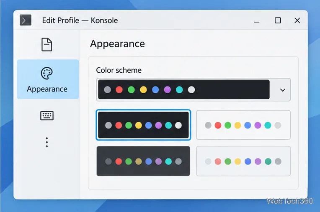320x212 pixels.
Task: Click yellow dot in Color scheme combo box
Action: point(143,89)
